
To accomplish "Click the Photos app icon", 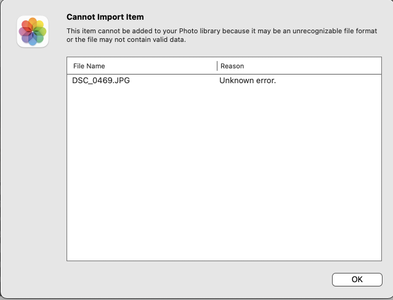I will 33,32.
